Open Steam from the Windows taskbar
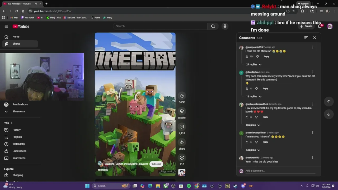This screenshot has height=190, width=338. pos(235,186)
